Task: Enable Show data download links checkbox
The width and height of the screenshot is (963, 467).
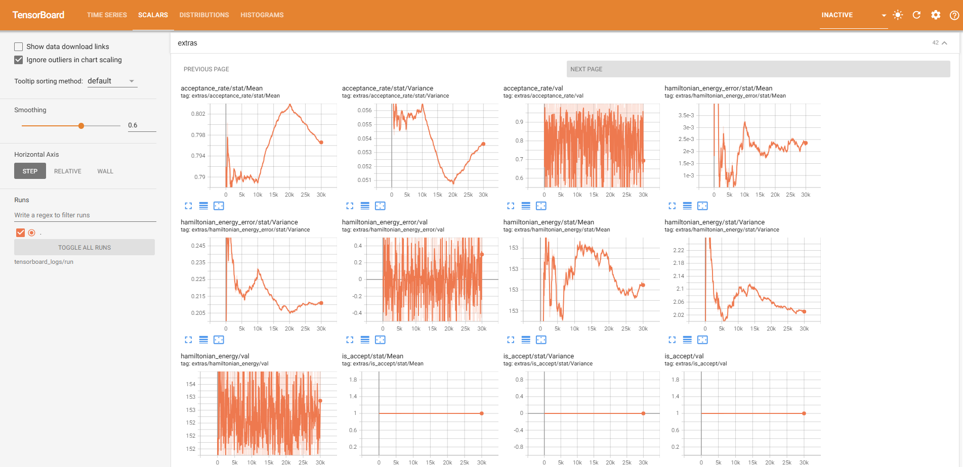Action: click(19, 46)
